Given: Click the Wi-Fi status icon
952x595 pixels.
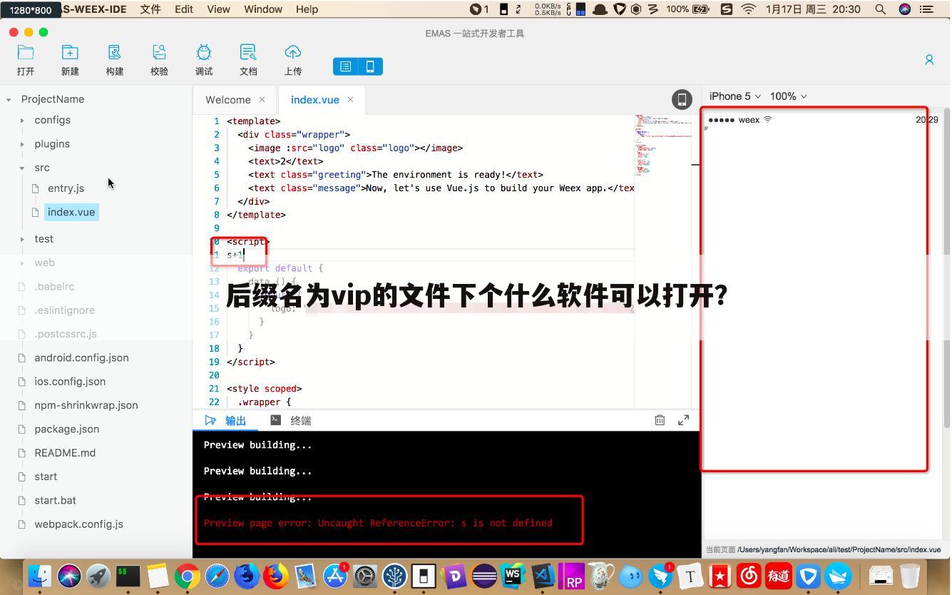Looking at the screenshot, I should [748, 9].
